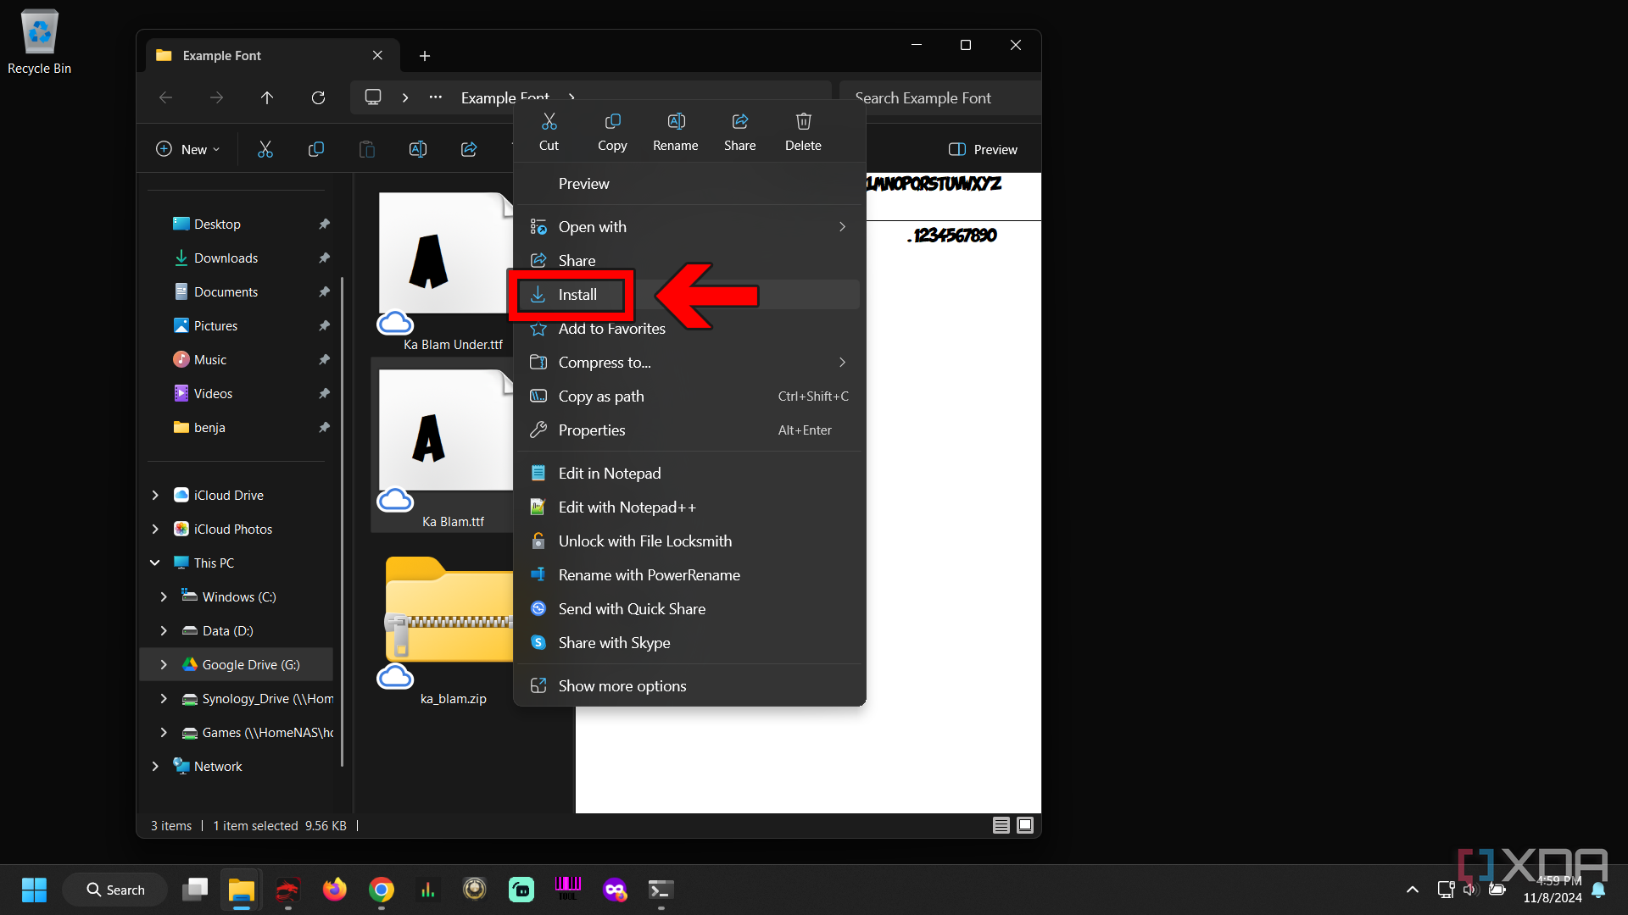The image size is (1628, 915).
Task: Toggle list view layout button
Action: click(x=1002, y=826)
